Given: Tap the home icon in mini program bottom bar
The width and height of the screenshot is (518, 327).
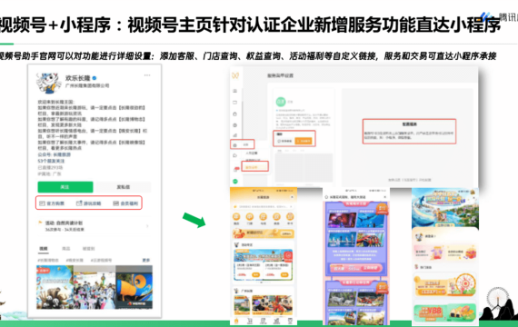Looking at the screenshot, I should click(236, 321).
